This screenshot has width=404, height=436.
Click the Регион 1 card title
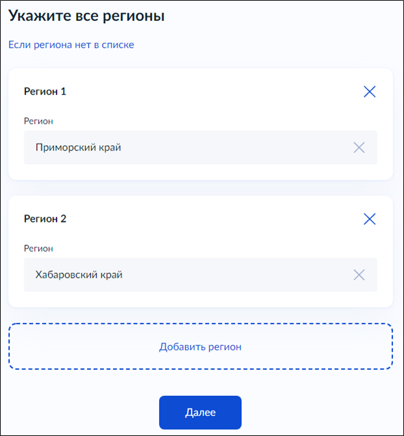45,91
